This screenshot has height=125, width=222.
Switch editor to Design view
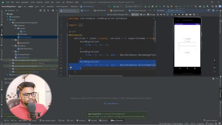click(x=151, y=15)
